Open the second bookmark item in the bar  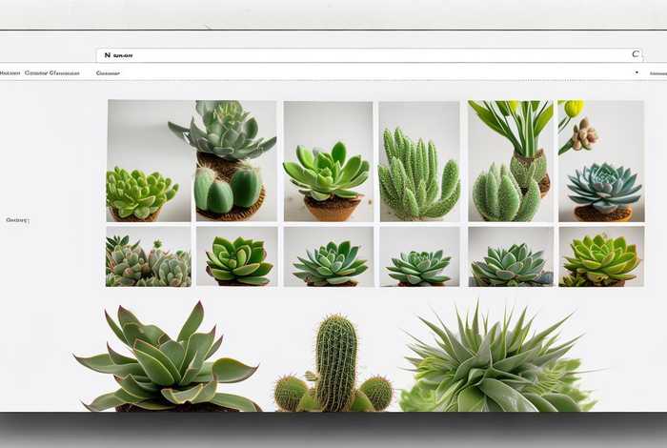click(x=51, y=72)
